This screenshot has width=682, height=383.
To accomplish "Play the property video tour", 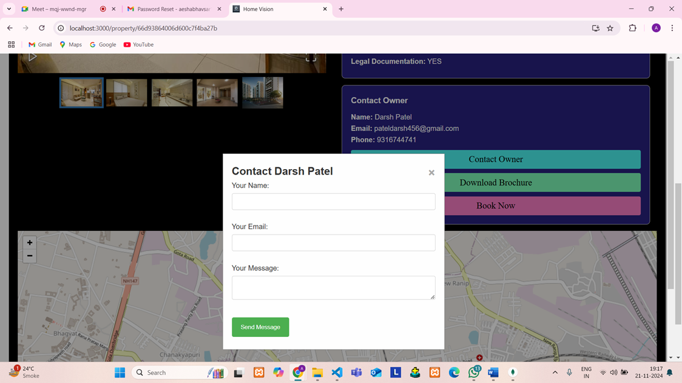I will (32, 56).
